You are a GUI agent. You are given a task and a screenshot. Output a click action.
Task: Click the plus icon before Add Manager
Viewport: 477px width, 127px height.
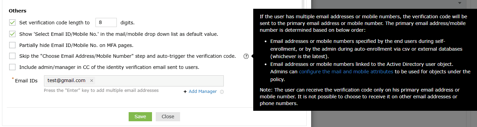(x=185, y=92)
